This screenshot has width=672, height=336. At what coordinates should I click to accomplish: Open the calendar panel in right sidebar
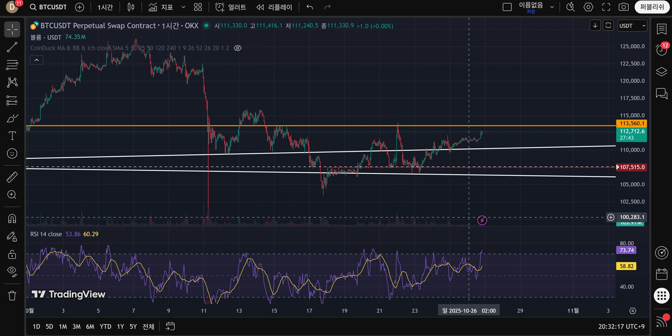(661, 274)
